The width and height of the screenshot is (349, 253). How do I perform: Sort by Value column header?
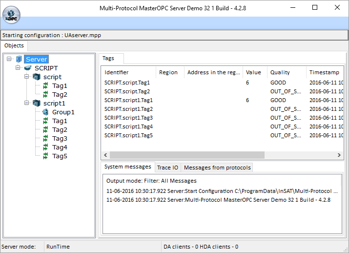tap(255, 72)
